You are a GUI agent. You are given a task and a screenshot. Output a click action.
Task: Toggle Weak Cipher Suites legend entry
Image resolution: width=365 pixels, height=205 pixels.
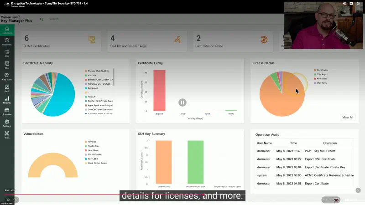coord(96,163)
